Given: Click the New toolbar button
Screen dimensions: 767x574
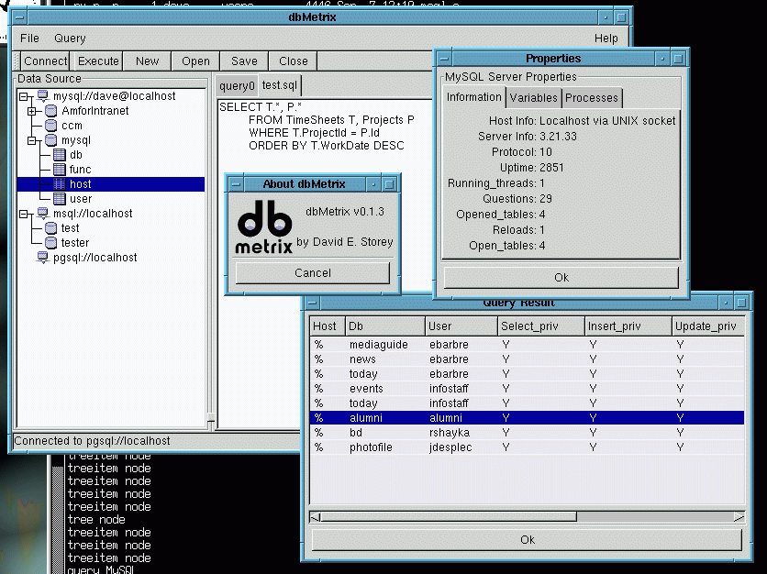Looking at the screenshot, I should click(147, 61).
